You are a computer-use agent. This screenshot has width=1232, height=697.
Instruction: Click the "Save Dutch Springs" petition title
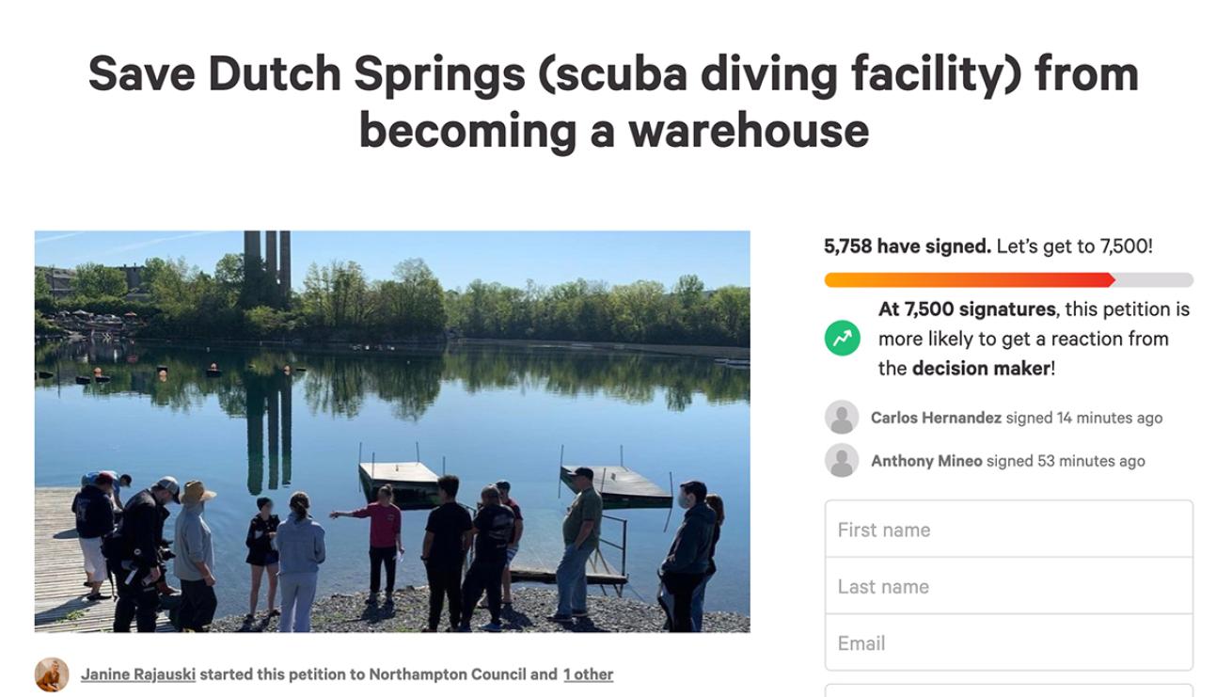pyautogui.click(x=613, y=102)
